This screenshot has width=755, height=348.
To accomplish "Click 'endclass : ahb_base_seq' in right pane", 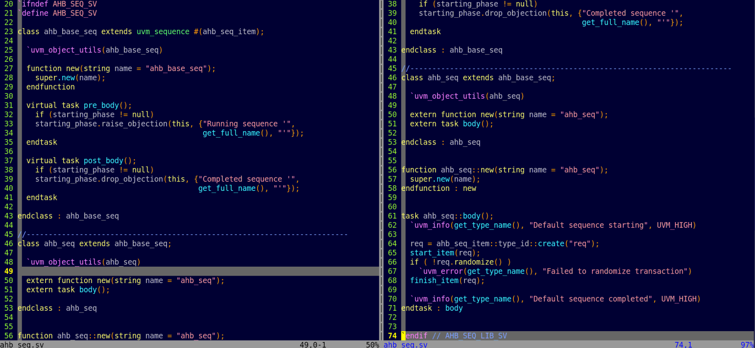I will [x=452, y=50].
